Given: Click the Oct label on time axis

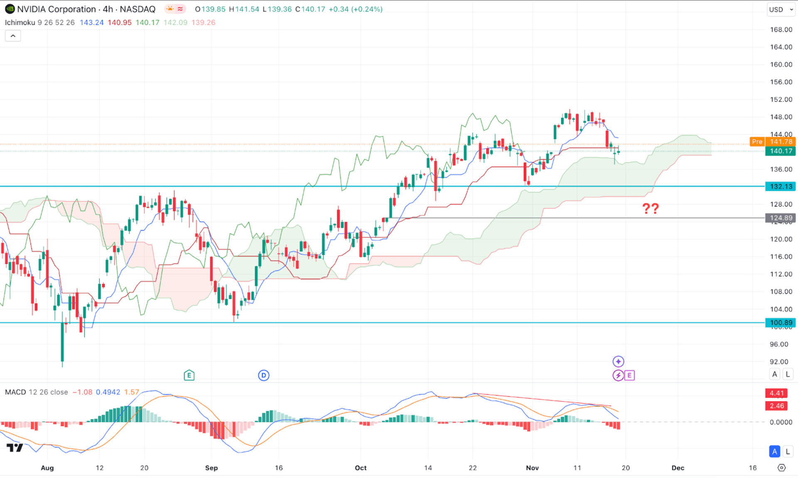Looking at the screenshot, I should point(360,468).
